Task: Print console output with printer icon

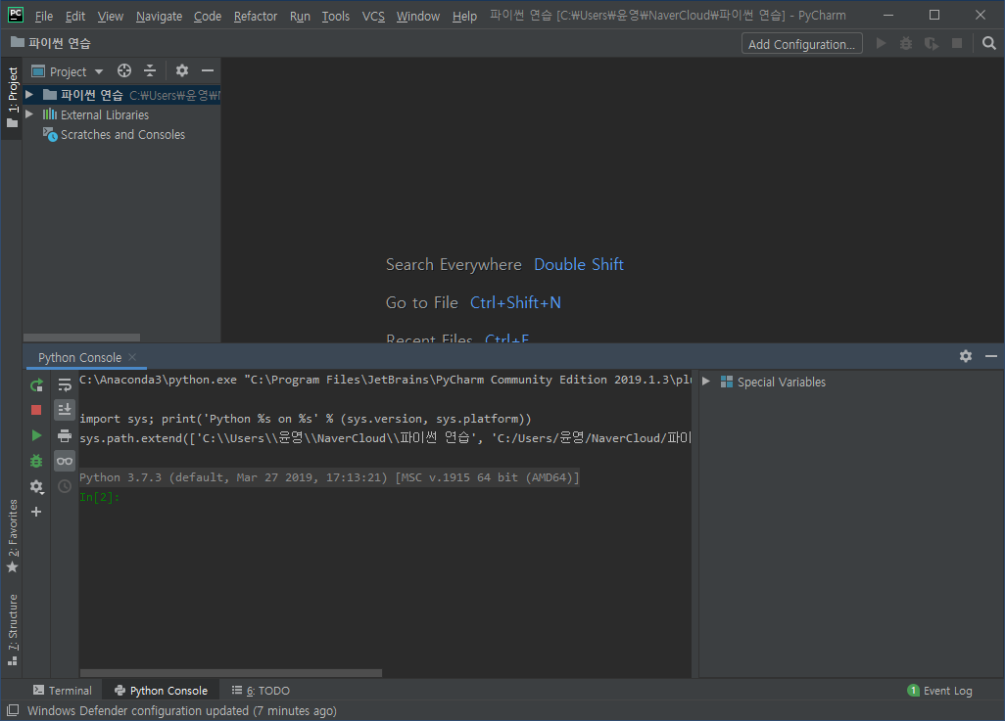Action: [65, 436]
